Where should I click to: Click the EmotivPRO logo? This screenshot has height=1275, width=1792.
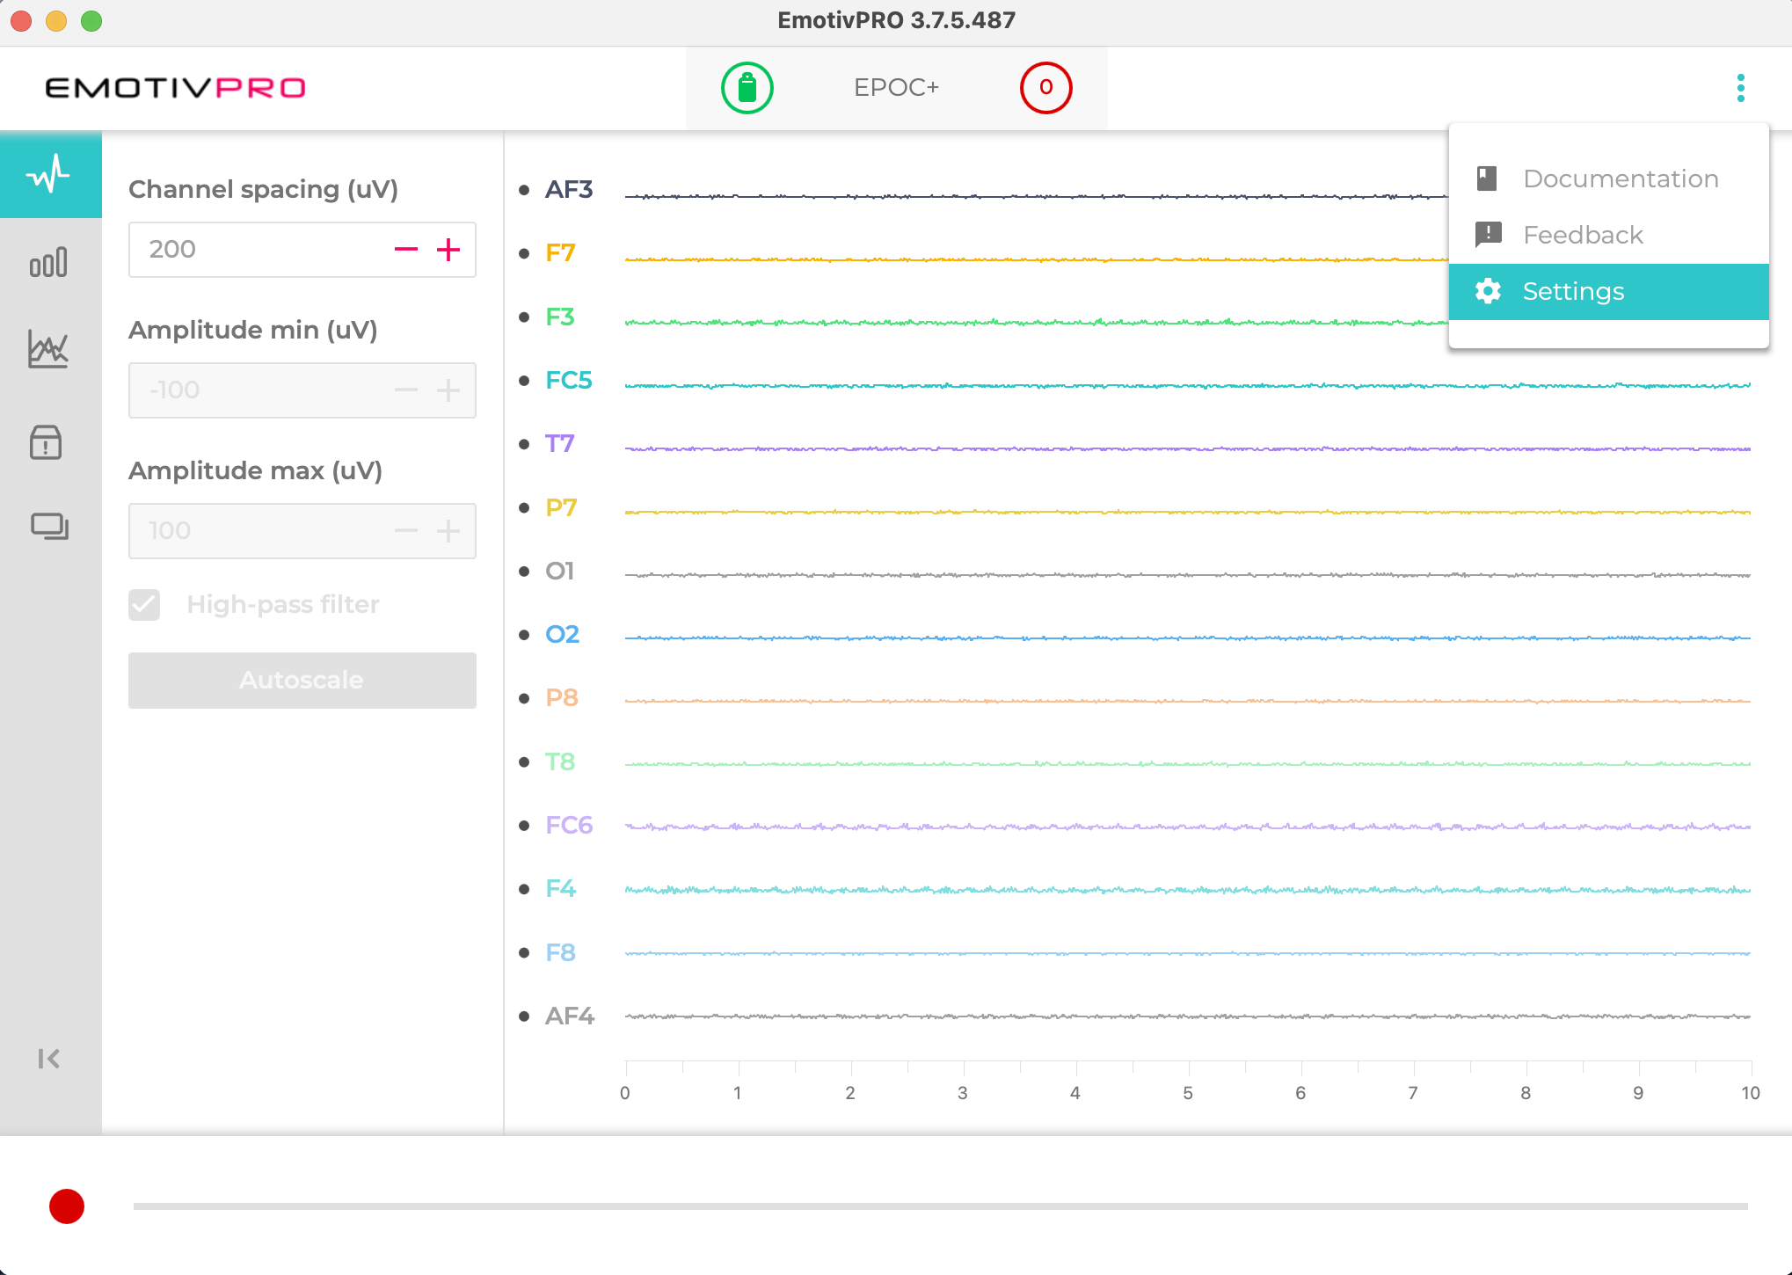click(x=175, y=87)
